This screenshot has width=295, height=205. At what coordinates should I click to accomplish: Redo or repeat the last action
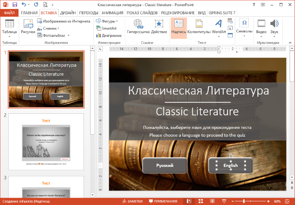click(x=36, y=5)
